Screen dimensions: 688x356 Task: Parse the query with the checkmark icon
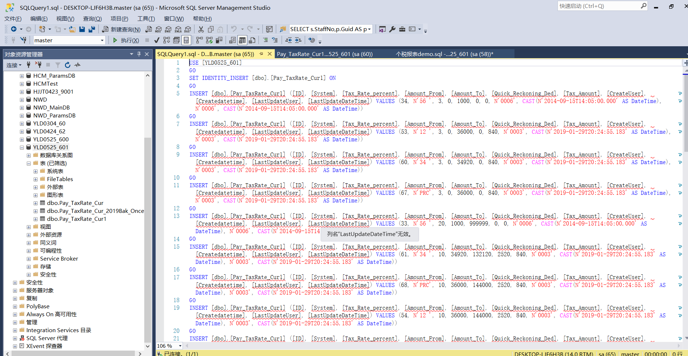(157, 40)
